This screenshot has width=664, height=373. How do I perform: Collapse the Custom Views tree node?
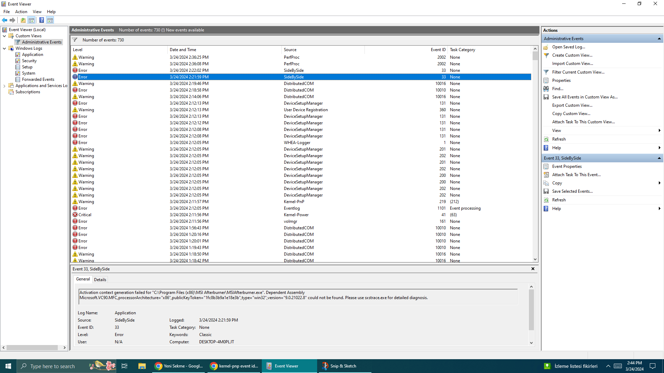coord(4,36)
